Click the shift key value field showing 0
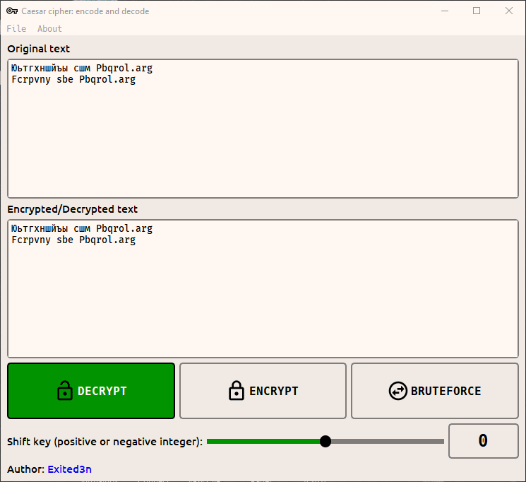Image resolution: width=526 pixels, height=482 pixels. coord(484,441)
